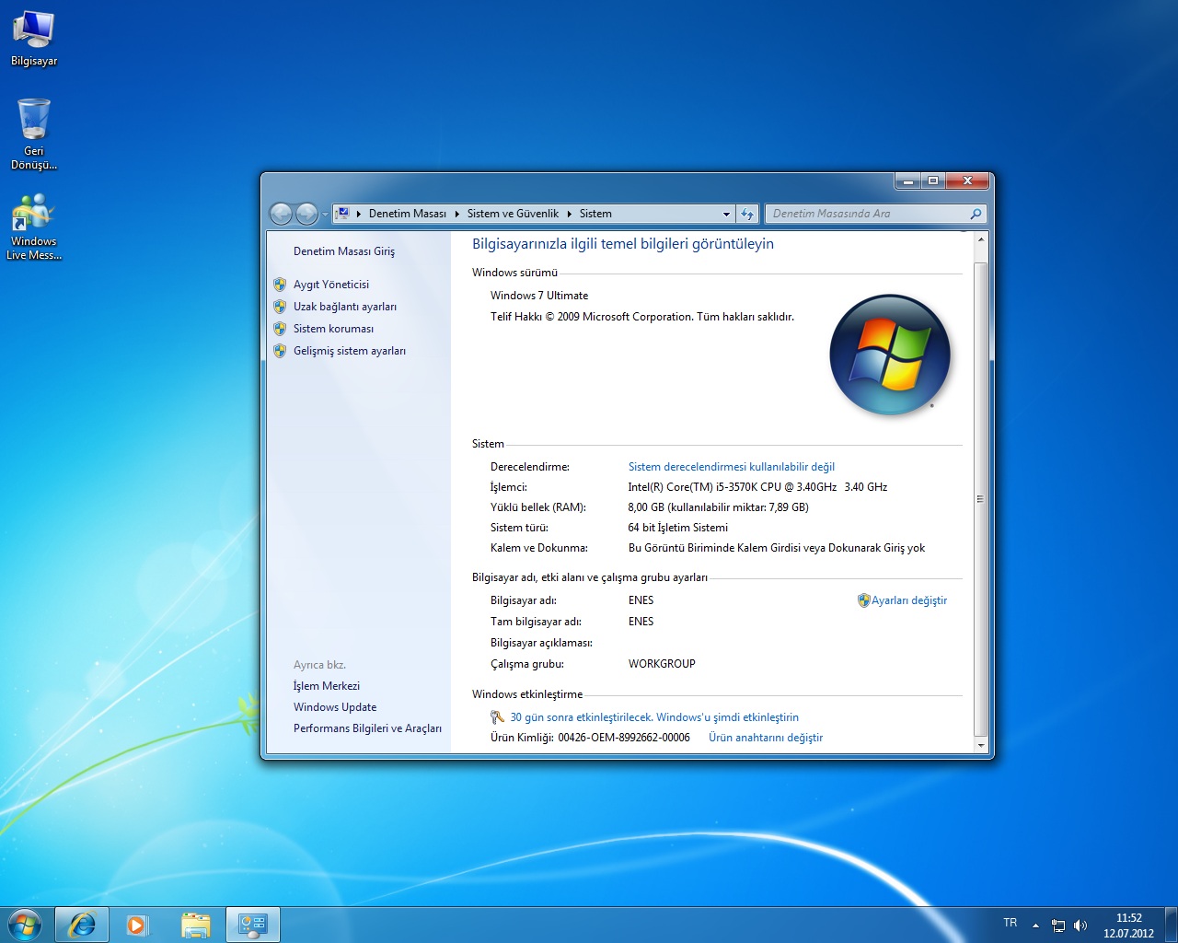Viewport: 1178px width, 943px height.
Task: Open Denetim Masası Giriş link
Action: tap(344, 251)
